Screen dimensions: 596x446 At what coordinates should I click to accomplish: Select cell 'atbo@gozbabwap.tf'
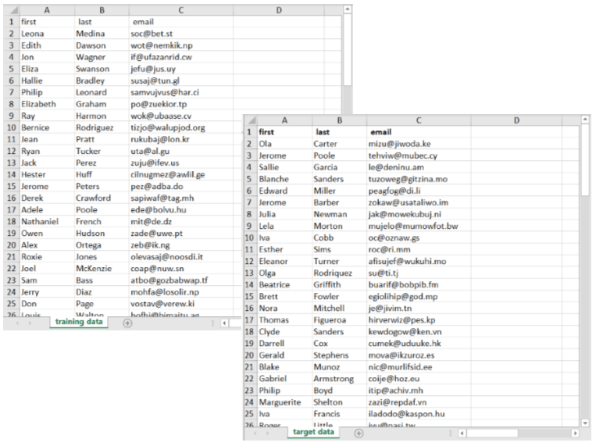[x=181, y=280]
